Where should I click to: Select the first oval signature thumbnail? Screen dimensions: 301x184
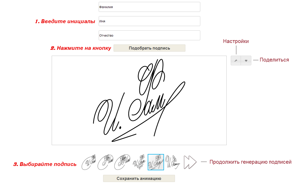pos(89,162)
